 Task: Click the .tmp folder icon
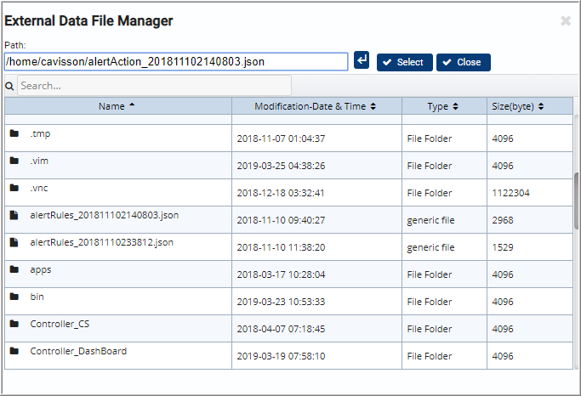pos(14,133)
